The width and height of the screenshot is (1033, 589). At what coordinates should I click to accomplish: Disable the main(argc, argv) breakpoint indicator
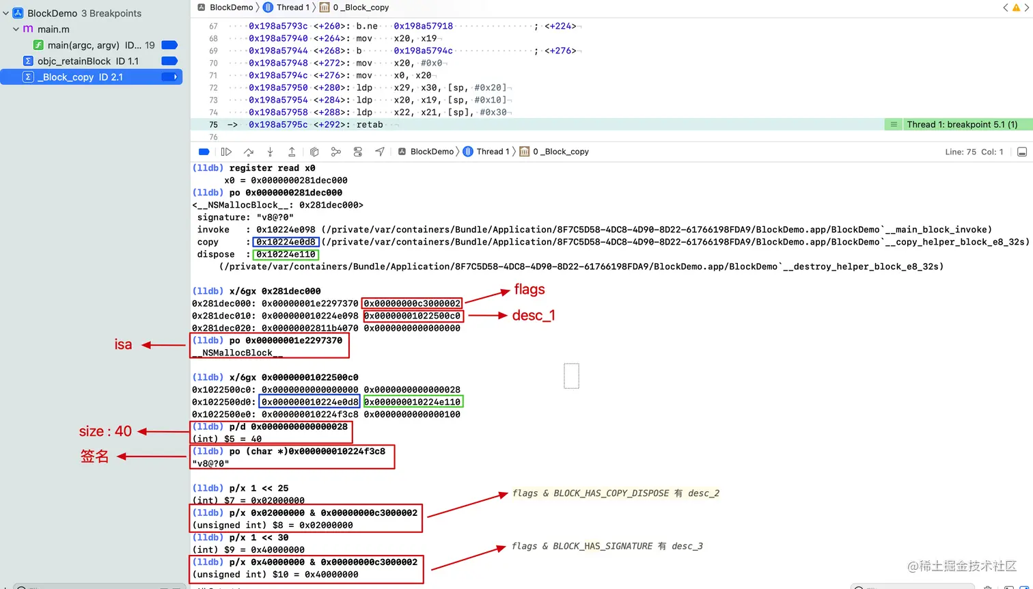(169, 45)
